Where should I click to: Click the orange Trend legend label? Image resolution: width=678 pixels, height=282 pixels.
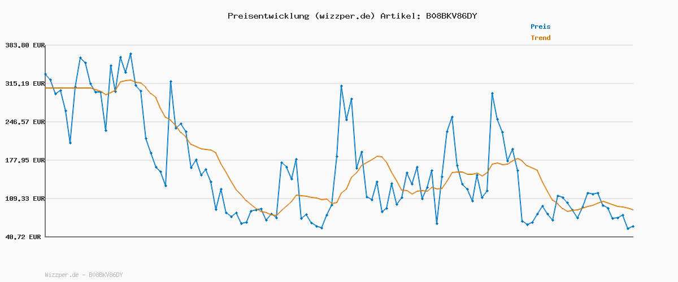pos(540,38)
